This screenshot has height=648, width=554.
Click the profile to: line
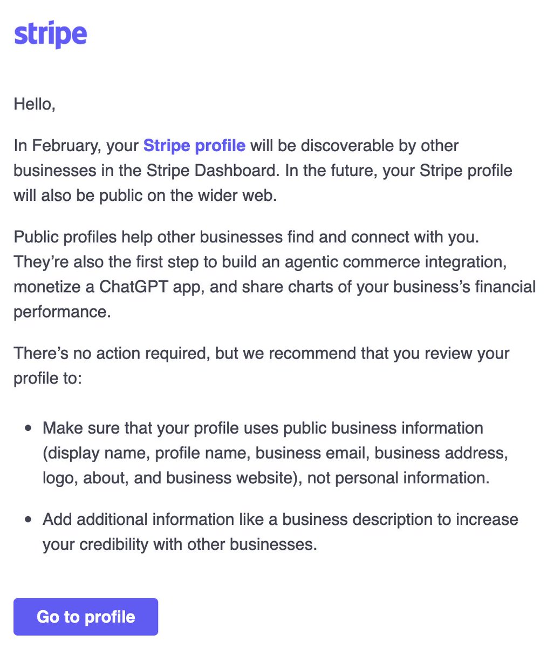click(x=47, y=379)
